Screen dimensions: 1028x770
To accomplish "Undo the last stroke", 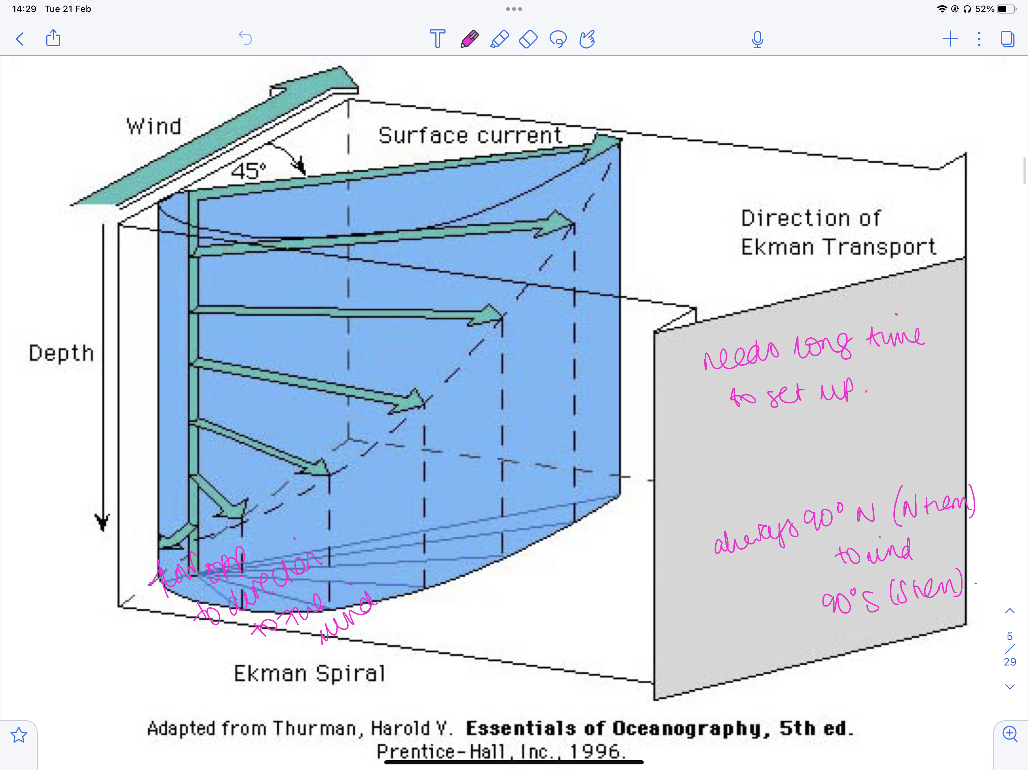I will click(x=245, y=38).
